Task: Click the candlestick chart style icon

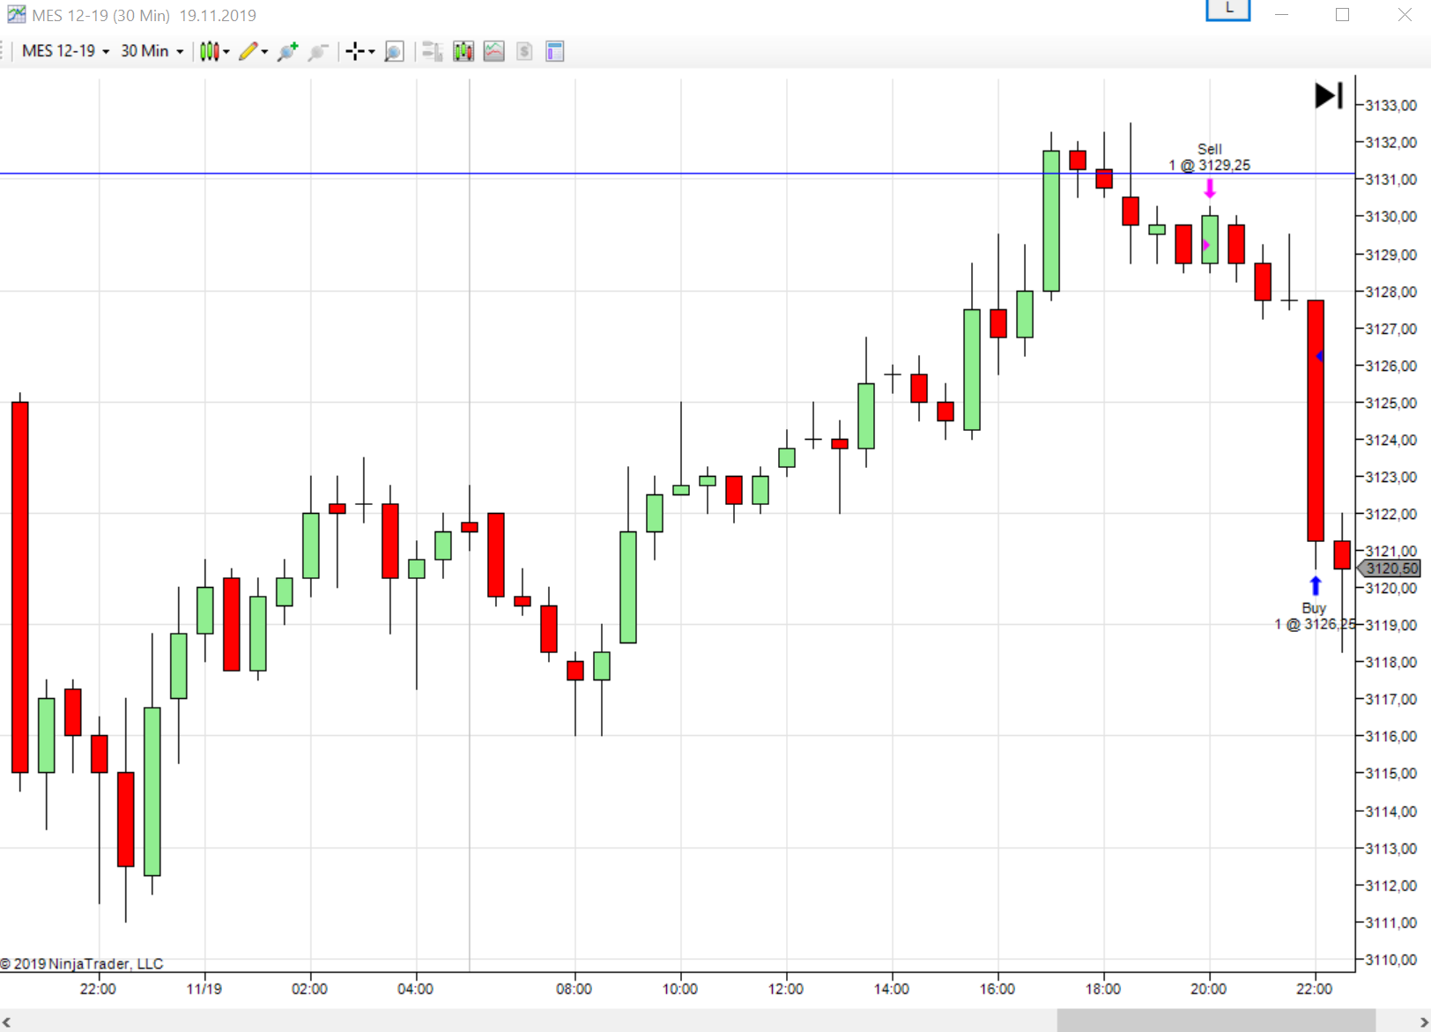Action: pos(209,51)
